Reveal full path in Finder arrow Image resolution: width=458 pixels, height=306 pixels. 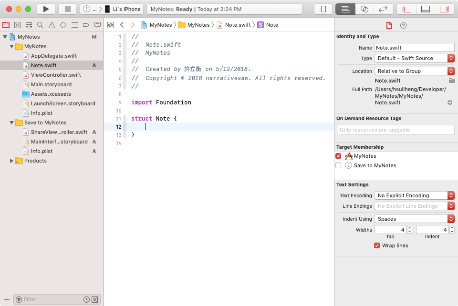coord(450,102)
